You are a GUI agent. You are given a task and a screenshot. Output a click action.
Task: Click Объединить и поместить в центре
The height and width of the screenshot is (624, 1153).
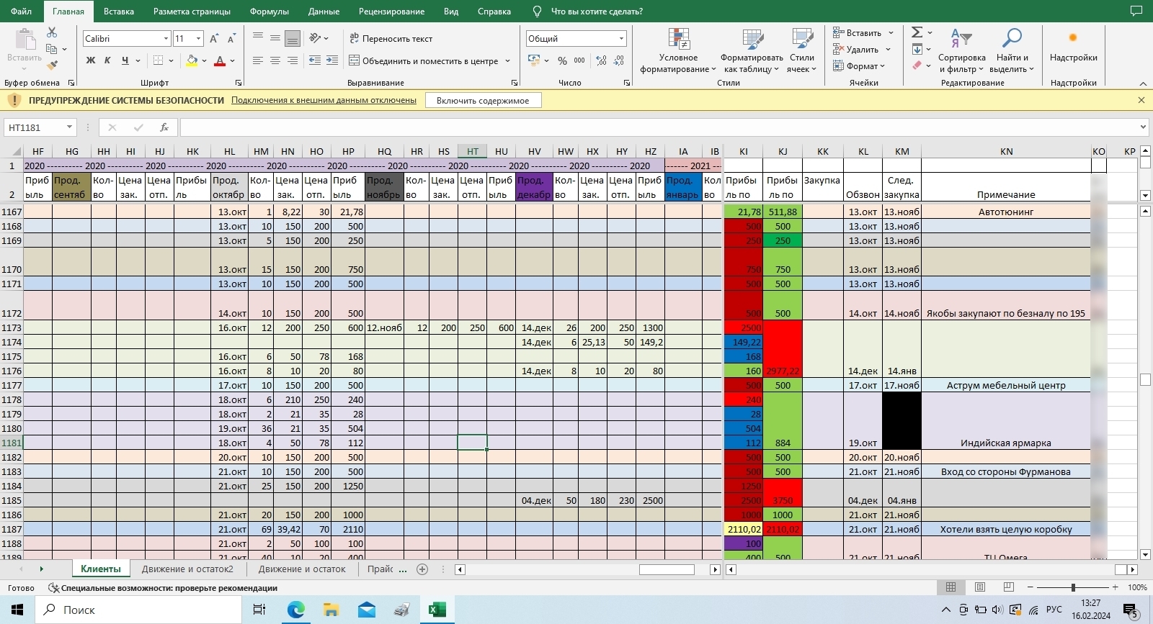tap(424, 61)
